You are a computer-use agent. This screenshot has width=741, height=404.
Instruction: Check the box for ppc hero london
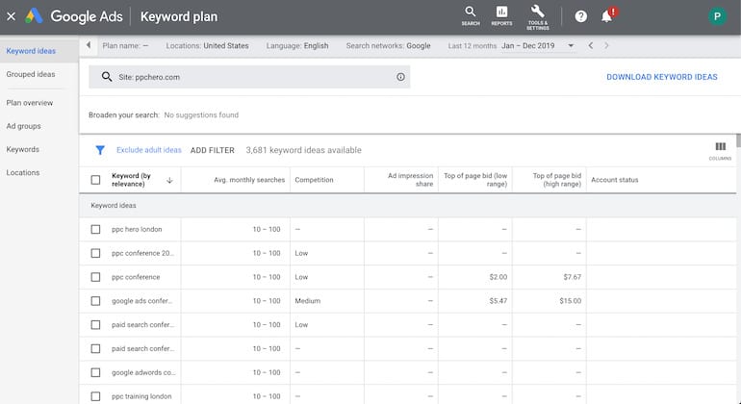pos(95,229)
